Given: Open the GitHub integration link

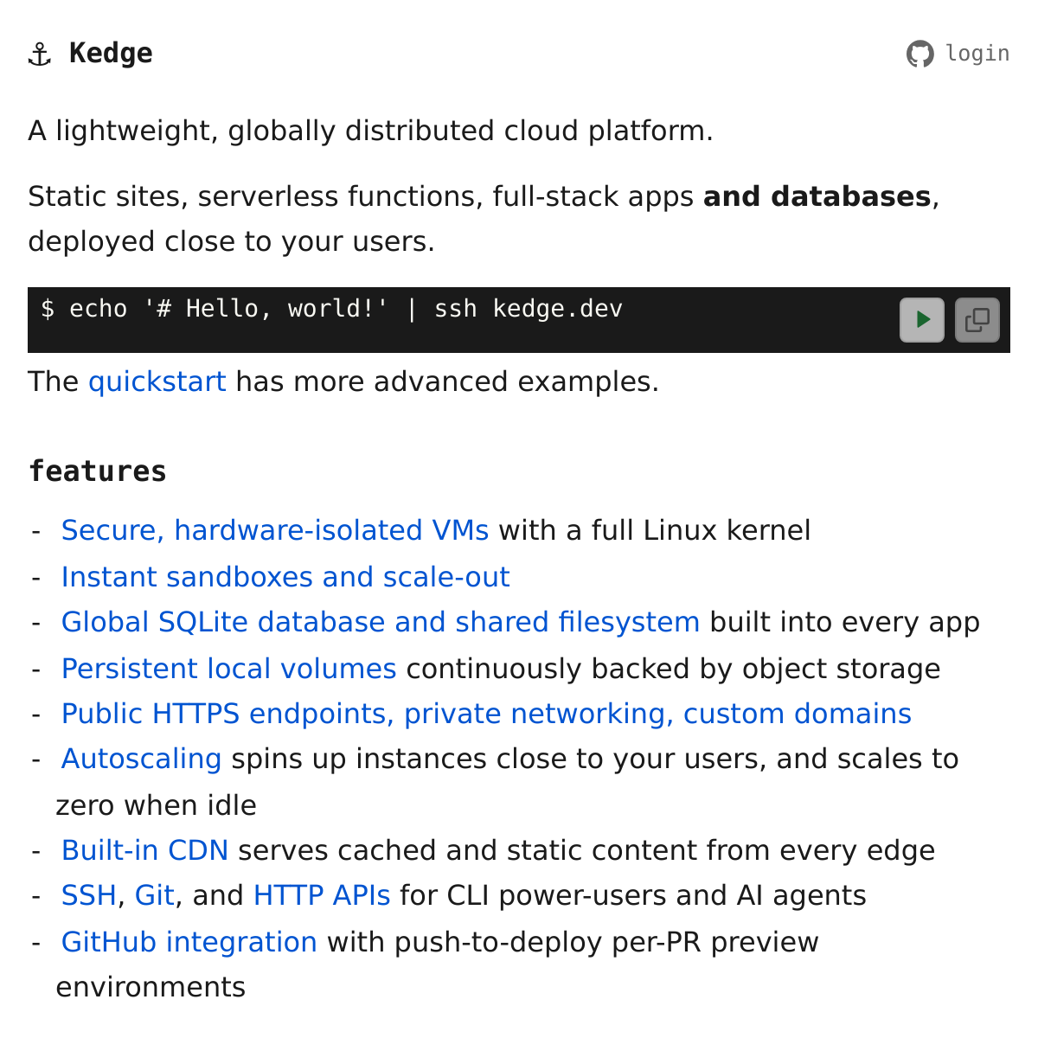Looking at the screenshot, I should point(189,942).
